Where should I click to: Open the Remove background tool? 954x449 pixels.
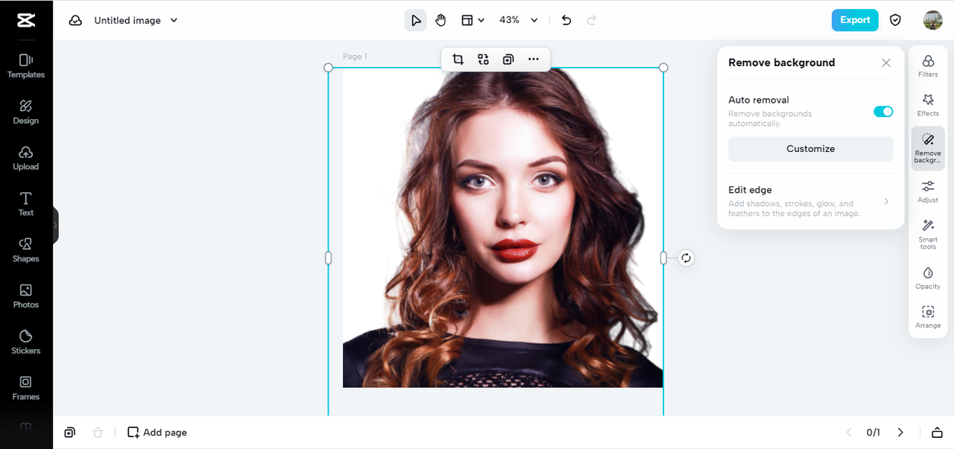pyautogui.click(x=928, y=148)
